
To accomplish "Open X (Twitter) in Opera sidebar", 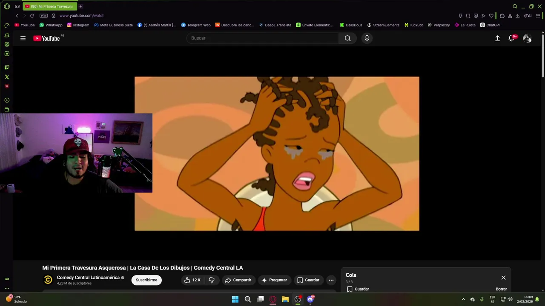I will click(7, 77).
